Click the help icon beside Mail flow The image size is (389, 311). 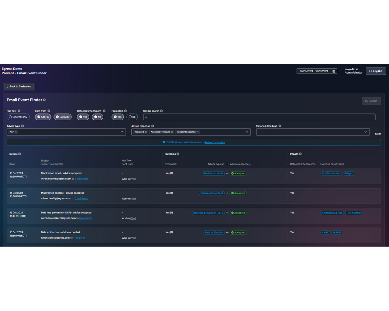tap(19, 111)
